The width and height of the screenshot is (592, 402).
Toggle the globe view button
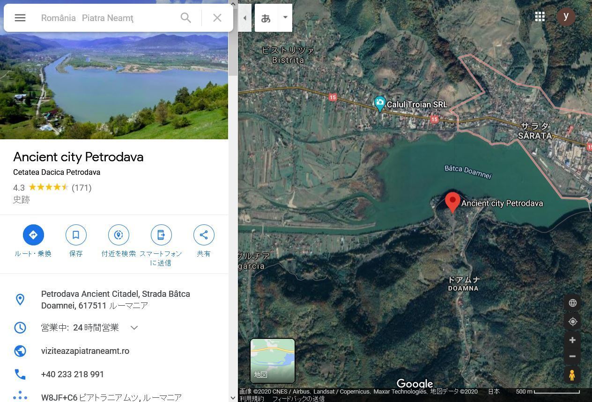tap(572, 303)
